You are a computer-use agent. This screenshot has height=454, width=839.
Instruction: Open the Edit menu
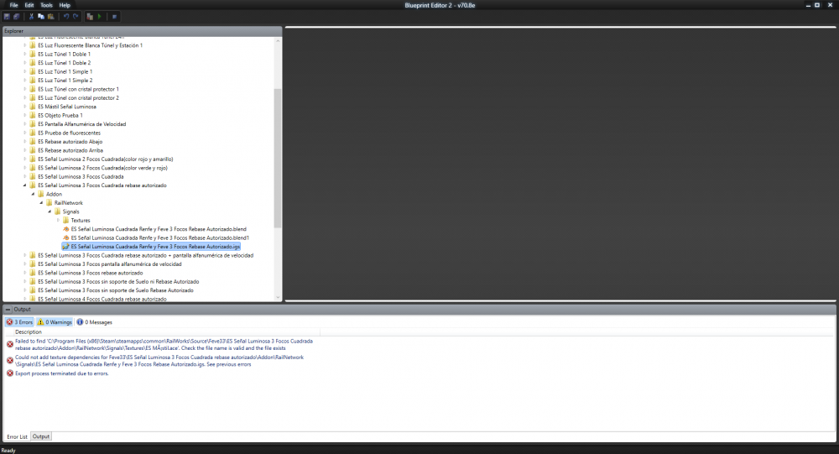[x=29, y=5]
